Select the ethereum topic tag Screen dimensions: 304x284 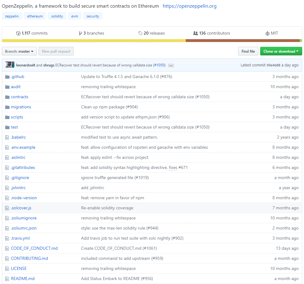pyautogui.click(x=35, y=16)
